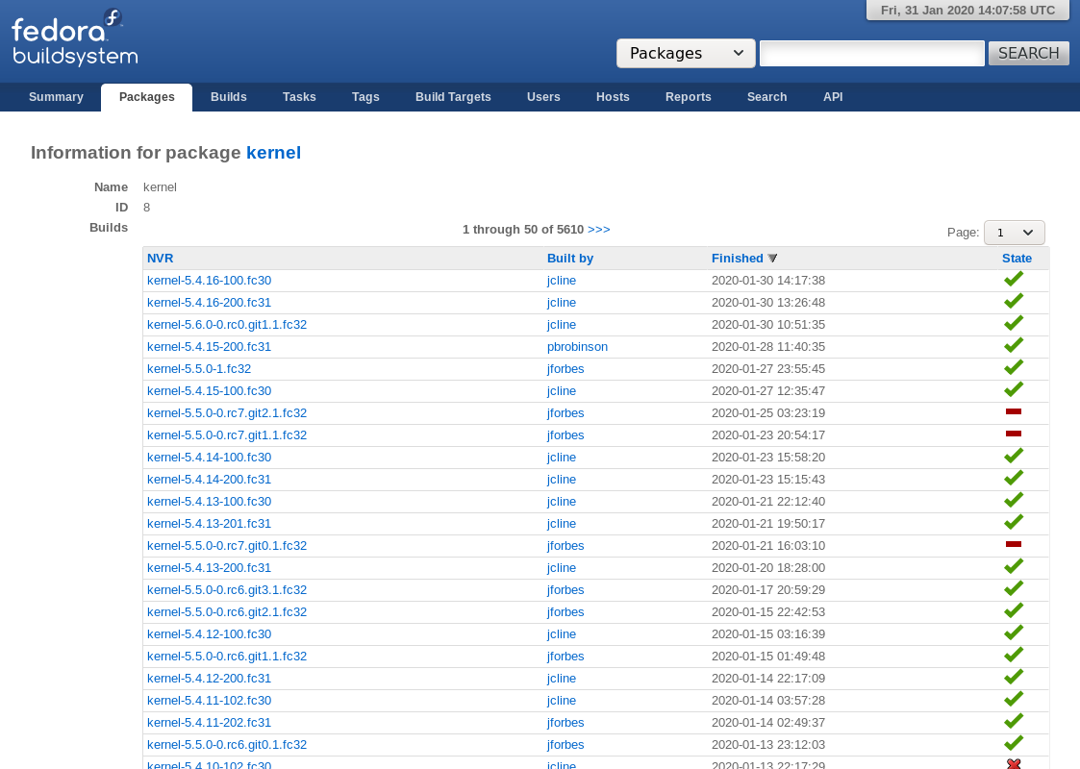Open build kernel-5.5.0-0.rc6.git0.1.fc32
This screenshot has height=769, width=1080.
[227, 744]
